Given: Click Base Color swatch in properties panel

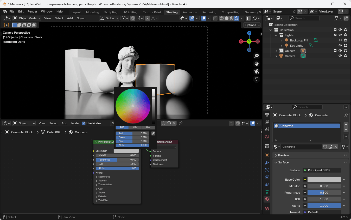Looking at the screenshot, I should tap(324, 180).
